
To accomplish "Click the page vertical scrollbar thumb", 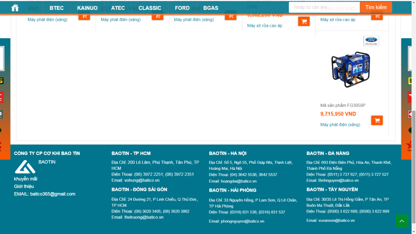I will [x=414, y=167].
